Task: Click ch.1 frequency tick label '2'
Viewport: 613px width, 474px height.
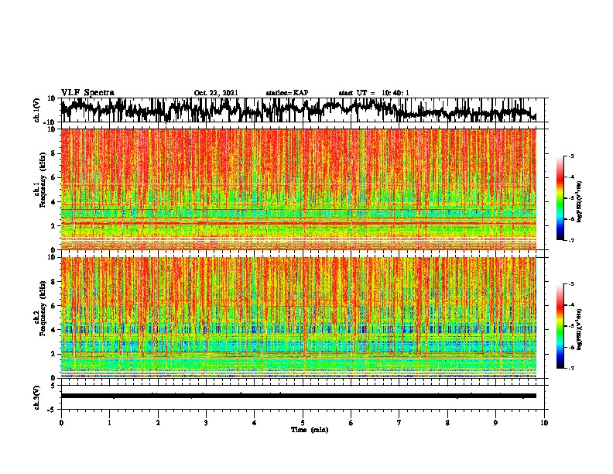Action: click(53, 226)
